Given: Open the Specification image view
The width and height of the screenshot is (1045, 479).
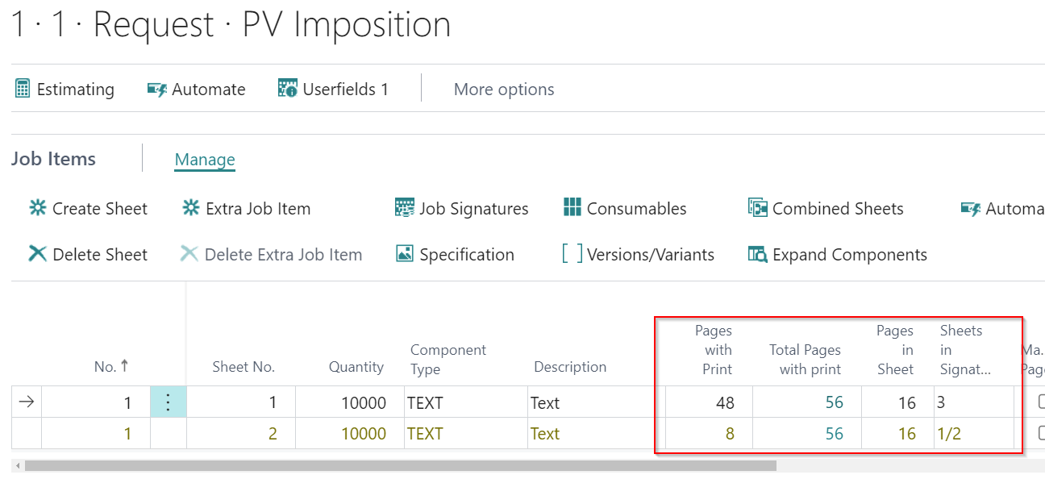Looking at the screenshot, I should click(x=454, y=254).
